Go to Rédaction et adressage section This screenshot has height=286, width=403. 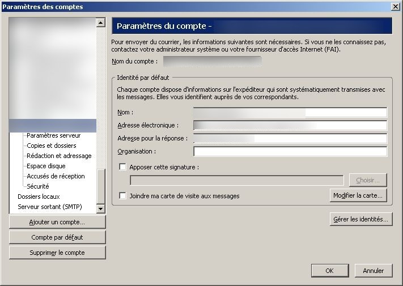point(58,156)
